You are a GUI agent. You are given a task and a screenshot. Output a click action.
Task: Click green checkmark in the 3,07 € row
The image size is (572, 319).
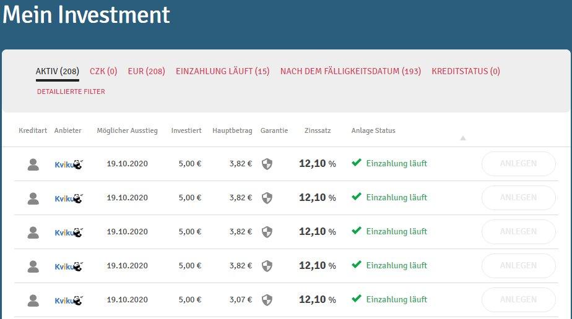pyautogui.click(x=357, y=298)
